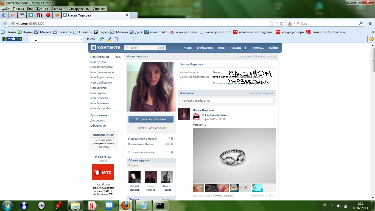Click the ВКонтакте logo
Image resolution: width=375 pixels, height=211 pixels.
(x=106, y=48)
